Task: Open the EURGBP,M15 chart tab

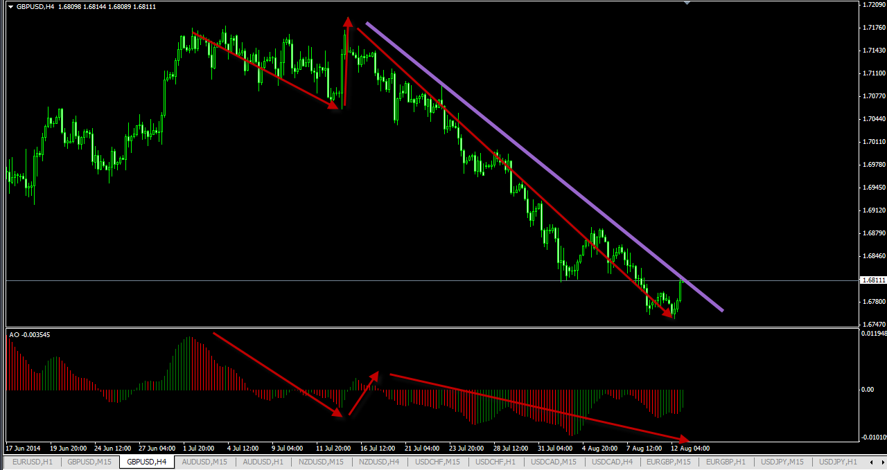Action: (669, 462)
